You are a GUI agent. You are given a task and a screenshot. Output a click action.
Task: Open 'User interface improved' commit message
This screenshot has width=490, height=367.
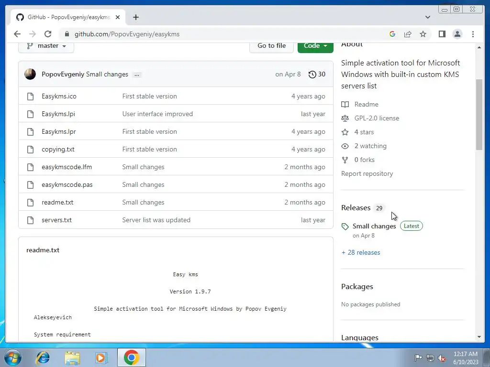coord(157,114)
